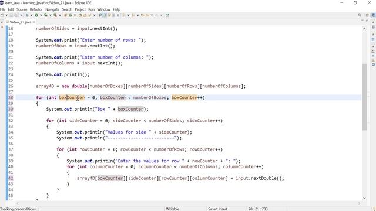
Task: Click the 28 : 21 : 733 cursor position
Action: [258, 209]
